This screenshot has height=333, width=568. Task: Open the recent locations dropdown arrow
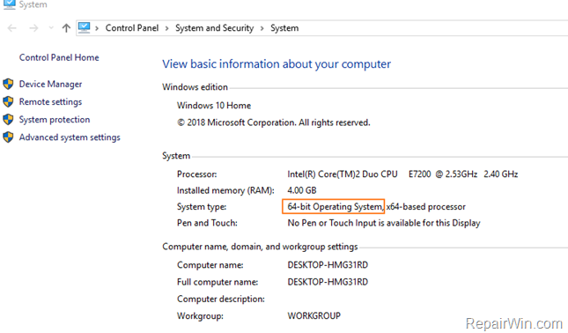51,28
